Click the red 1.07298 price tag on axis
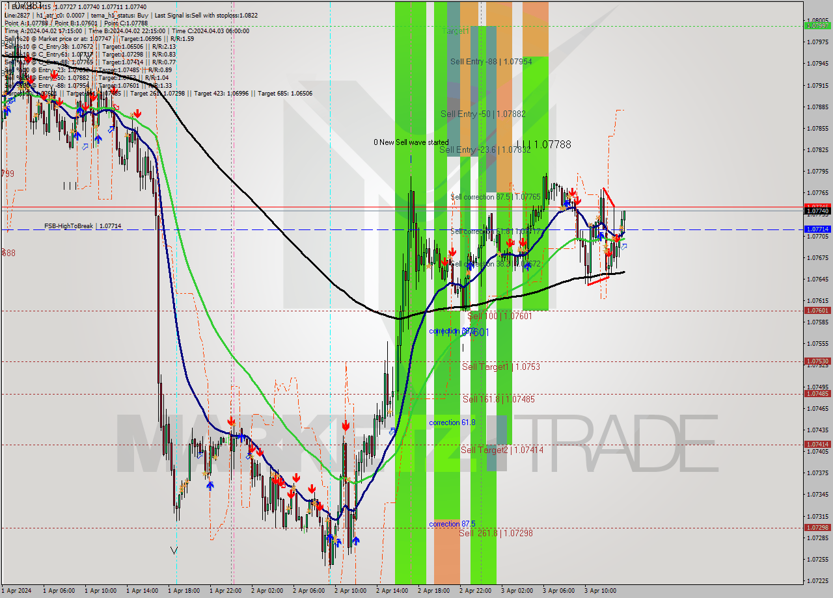Viewport: 833px width, 598px height. [817, 528]
